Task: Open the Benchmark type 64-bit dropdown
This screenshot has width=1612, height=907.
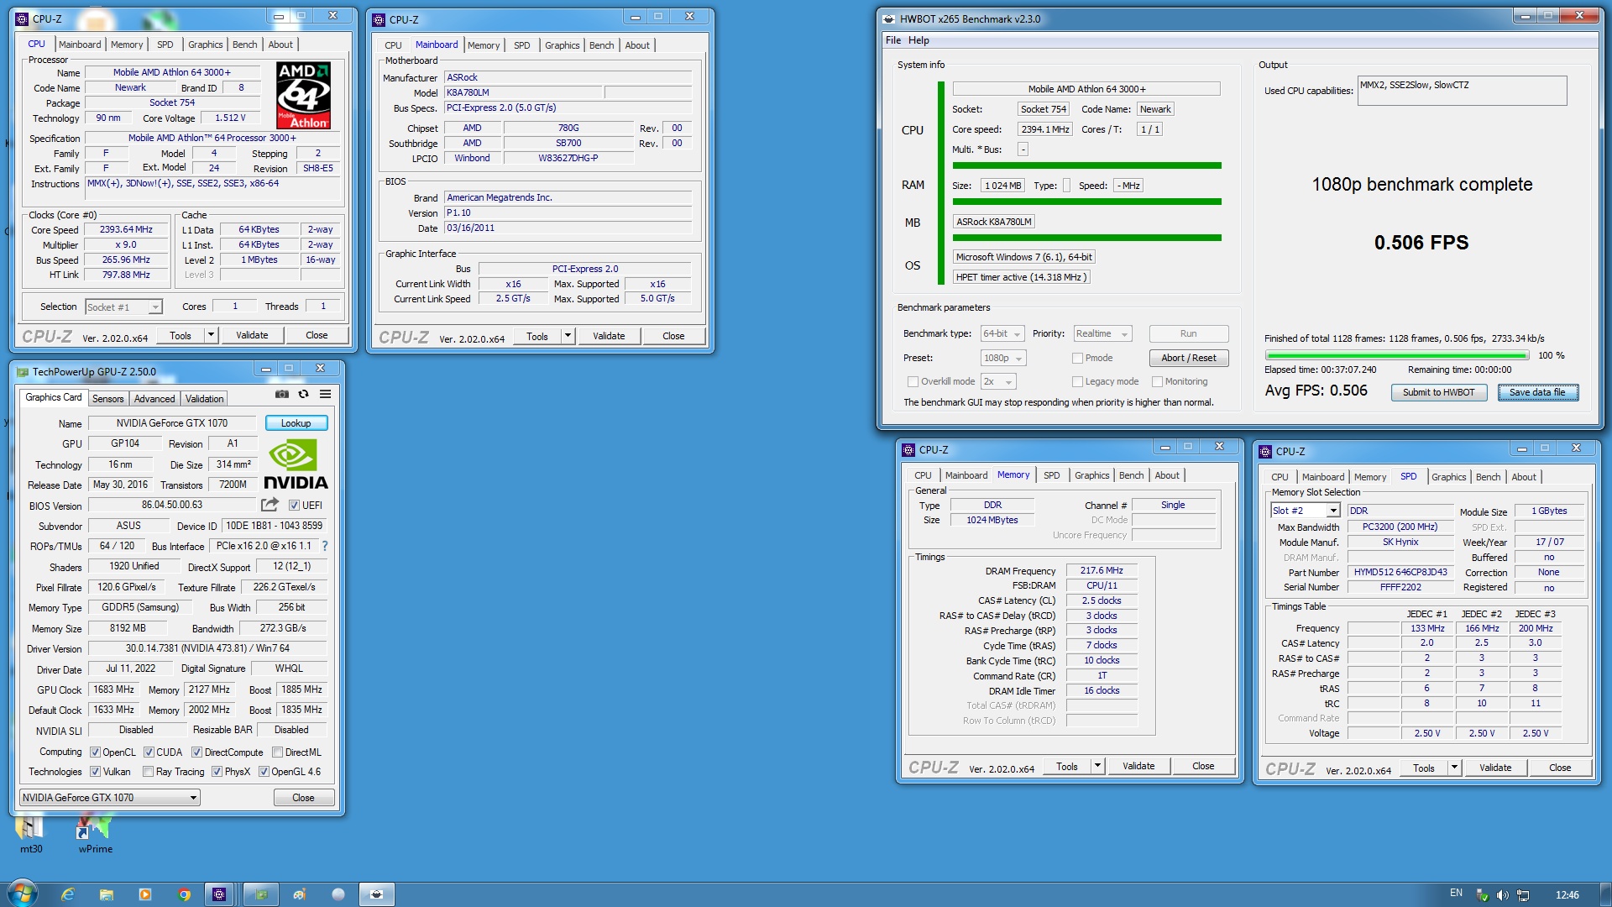Action: (1002, 334)
